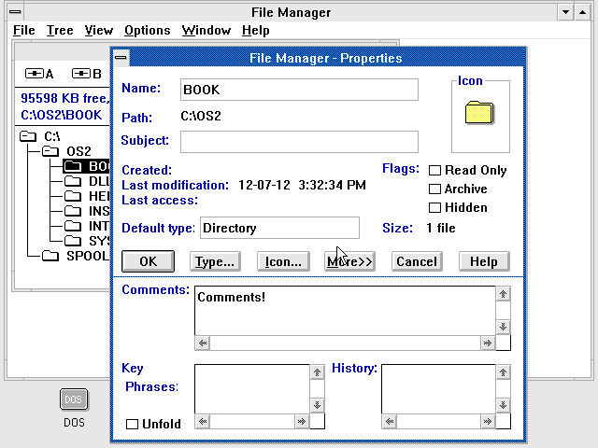Click the Icon... button
The height and width of the screenshot is (448, 598).
pyautogui.click(x=283, y=261)
